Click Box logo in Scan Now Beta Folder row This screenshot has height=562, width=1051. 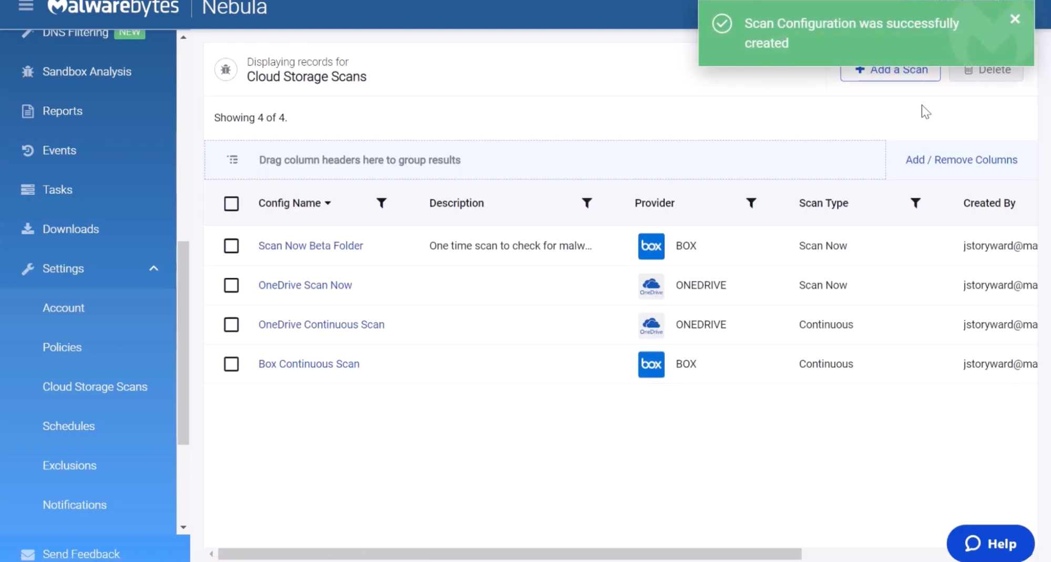click(651, 246)
